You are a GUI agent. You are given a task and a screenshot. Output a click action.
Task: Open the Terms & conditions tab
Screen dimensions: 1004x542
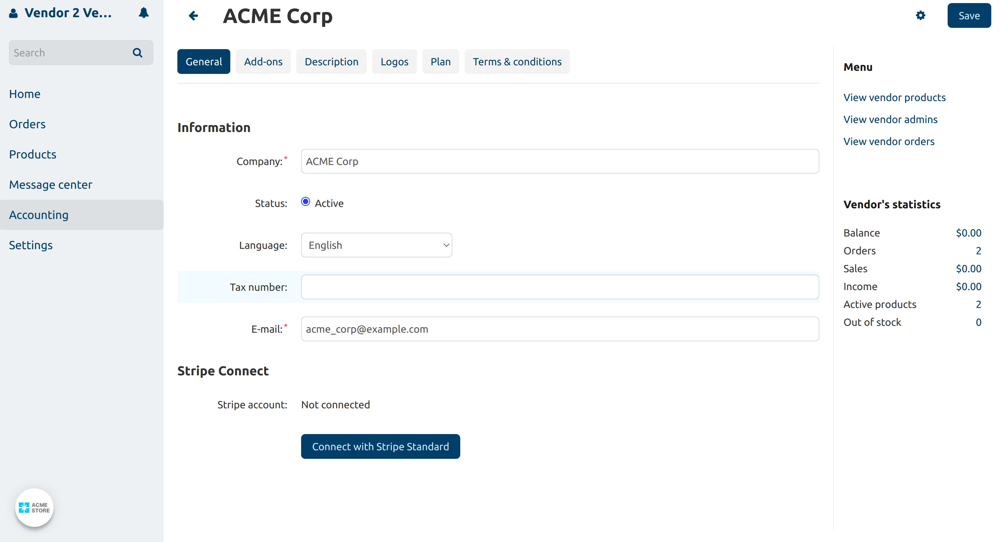click(517, 62)
